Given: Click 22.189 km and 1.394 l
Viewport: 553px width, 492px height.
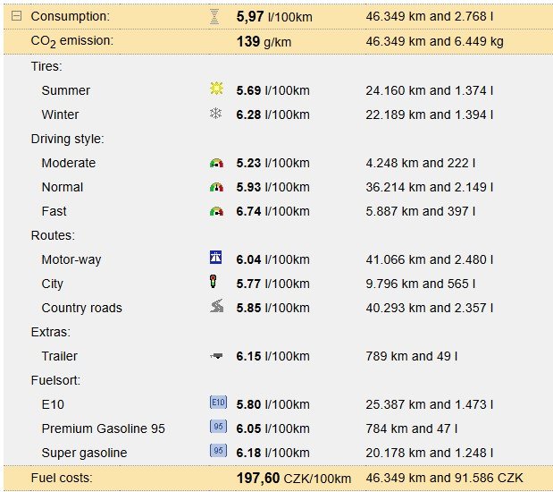Looking at the screenshot, I should tap(429, 115).
